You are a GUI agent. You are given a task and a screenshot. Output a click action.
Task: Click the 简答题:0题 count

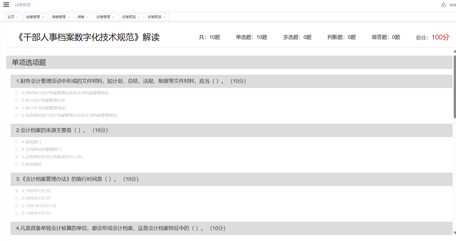tap(386, 37)
